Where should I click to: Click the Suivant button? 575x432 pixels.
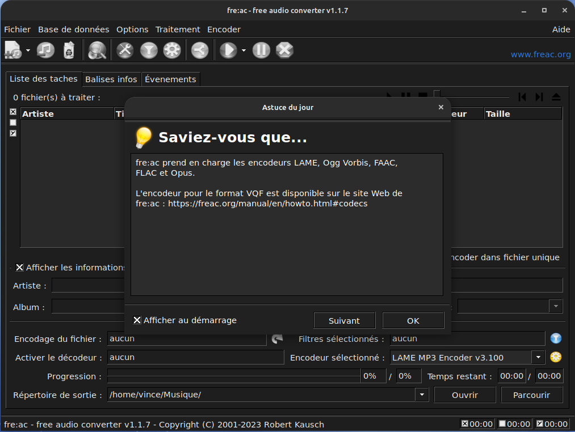point(344,320)
